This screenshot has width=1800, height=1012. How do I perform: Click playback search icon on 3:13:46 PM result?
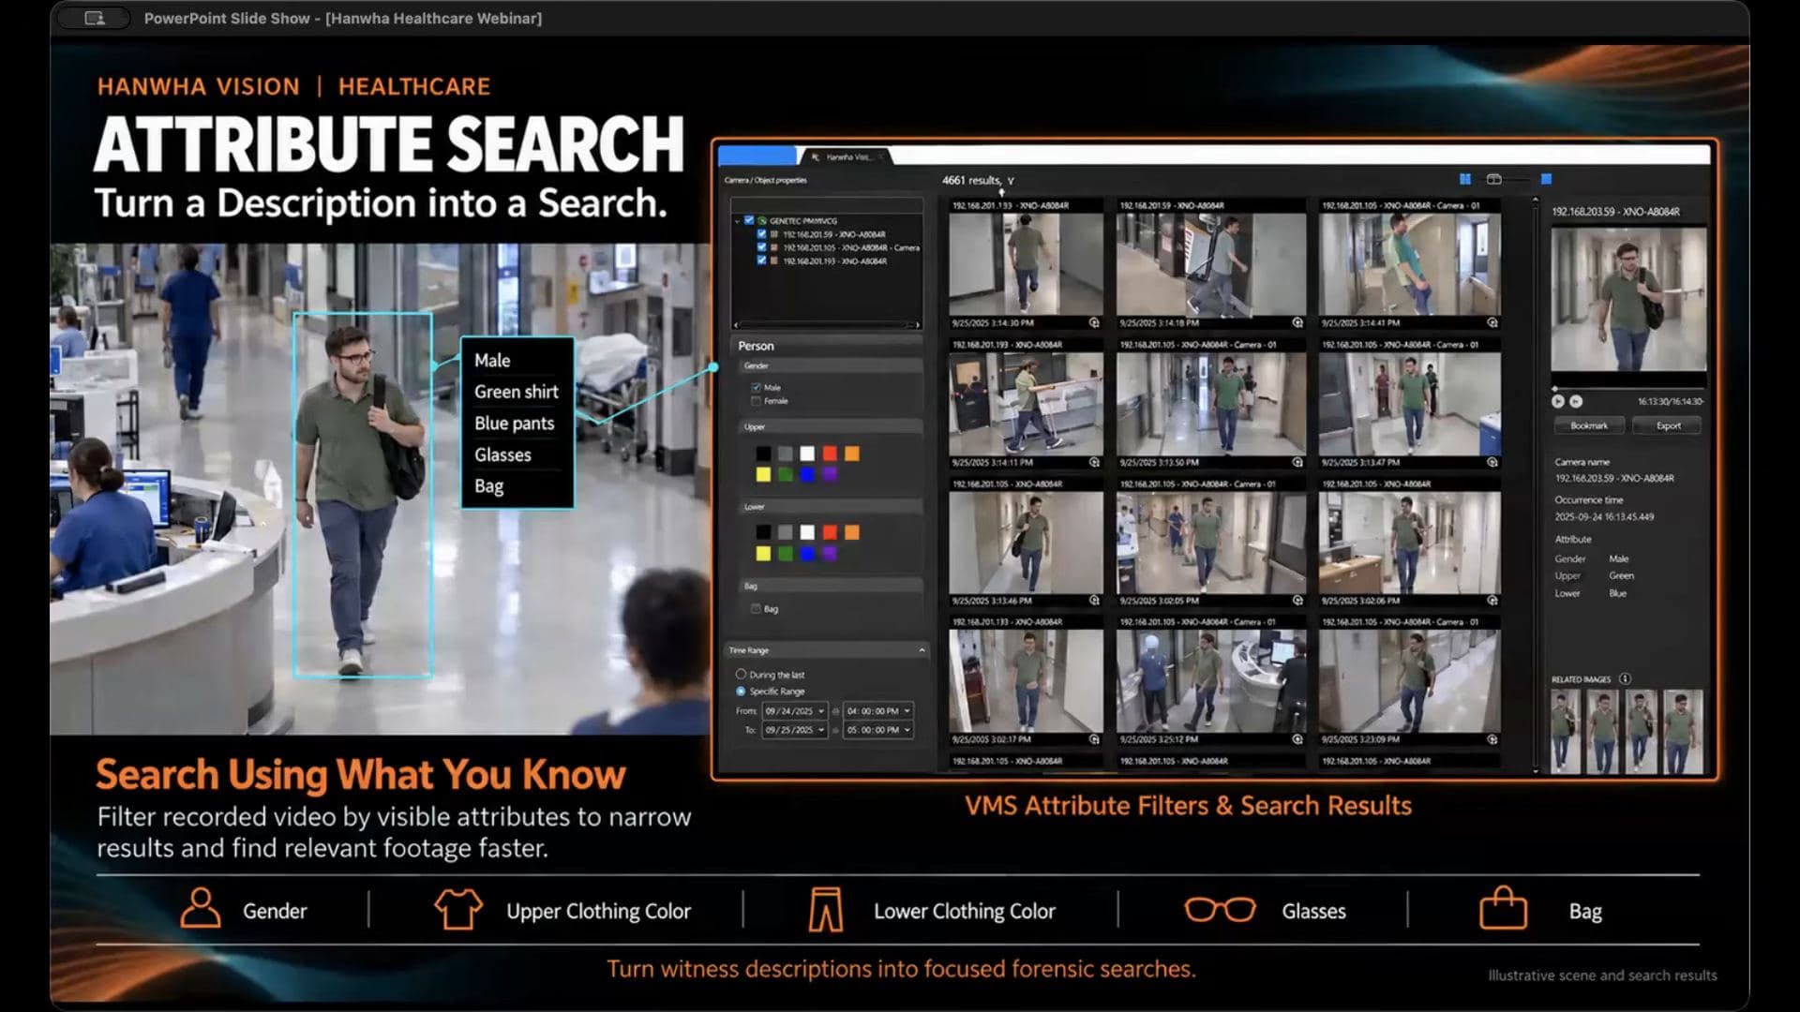pos(1094,601)
